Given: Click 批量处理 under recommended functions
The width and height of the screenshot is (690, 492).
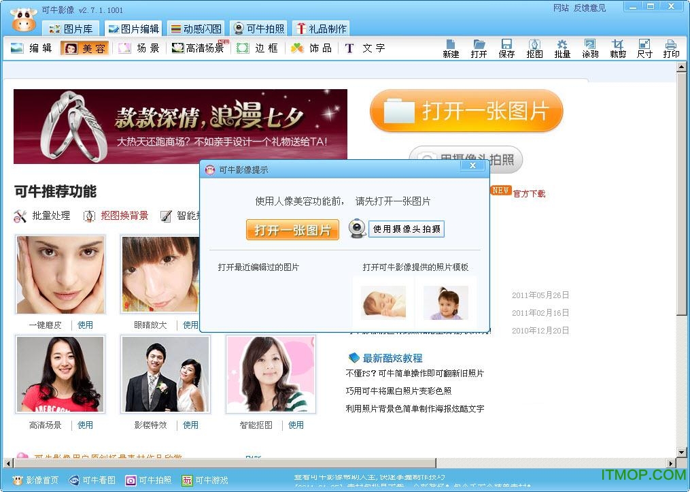Looking at the screenshot, I should point(42,216).
